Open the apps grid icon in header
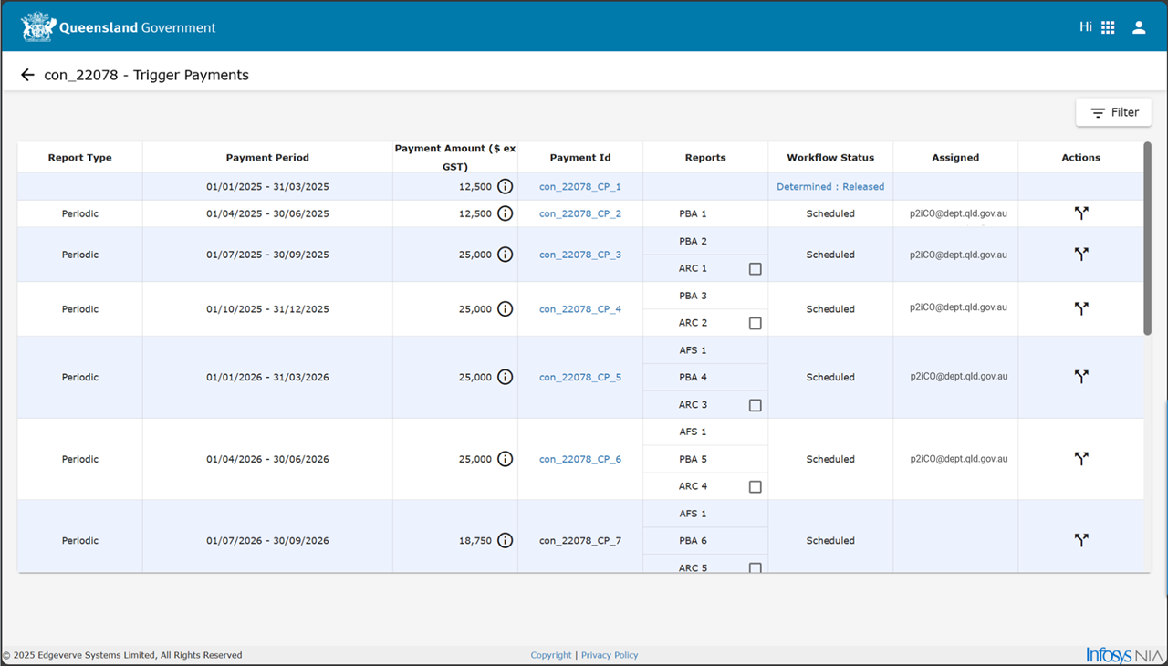 click(x=1108, y=27)
